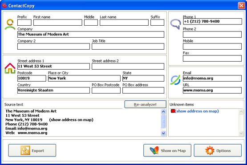Click into the Company 2 field
The height and width of the screenshot is (165, 247).
point(53,47)
